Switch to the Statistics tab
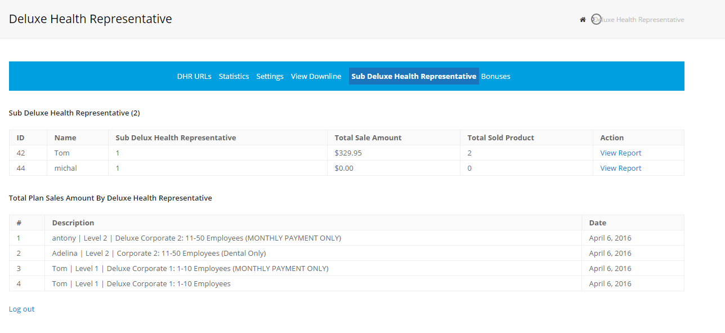The width and height of the screenshot is (725, 333). pyautogui.click(x=234, y=77)
